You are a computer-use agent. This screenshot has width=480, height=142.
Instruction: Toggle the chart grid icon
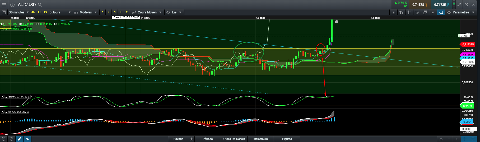pyautogui.click(x=409, y=12)
